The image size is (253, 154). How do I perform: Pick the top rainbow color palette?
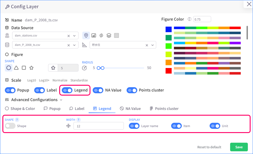click(207, 28)
